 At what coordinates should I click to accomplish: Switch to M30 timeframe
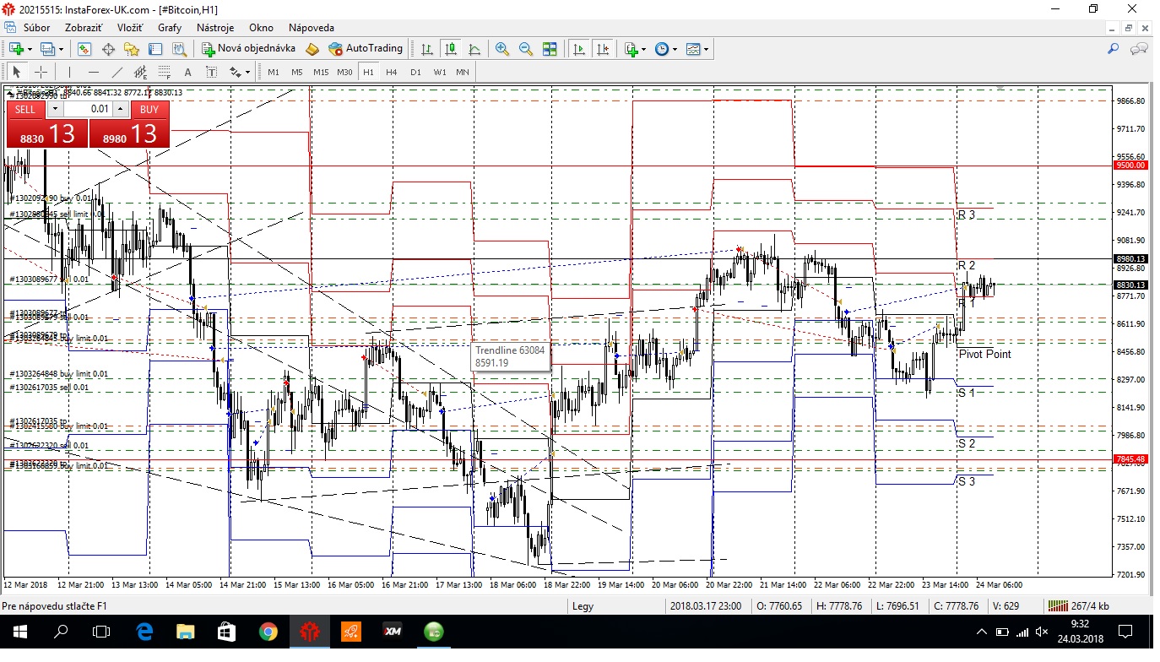344,72
